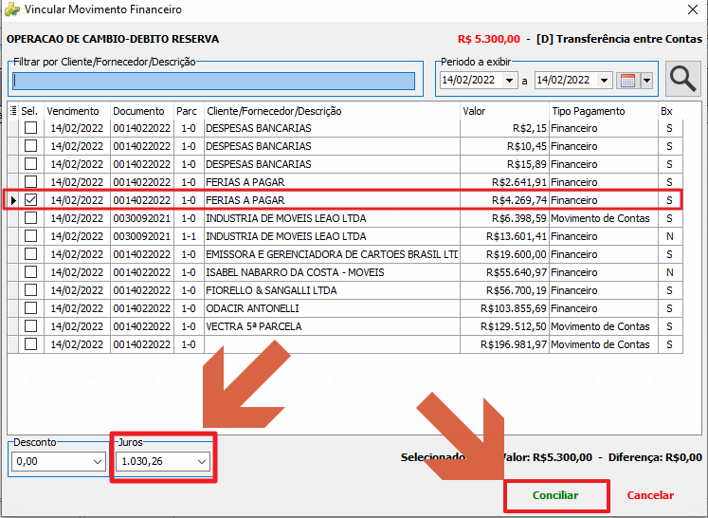Check the EMISSORA E GERENCIADORA row box
This screenshot has height=518, width=708.
30,254
